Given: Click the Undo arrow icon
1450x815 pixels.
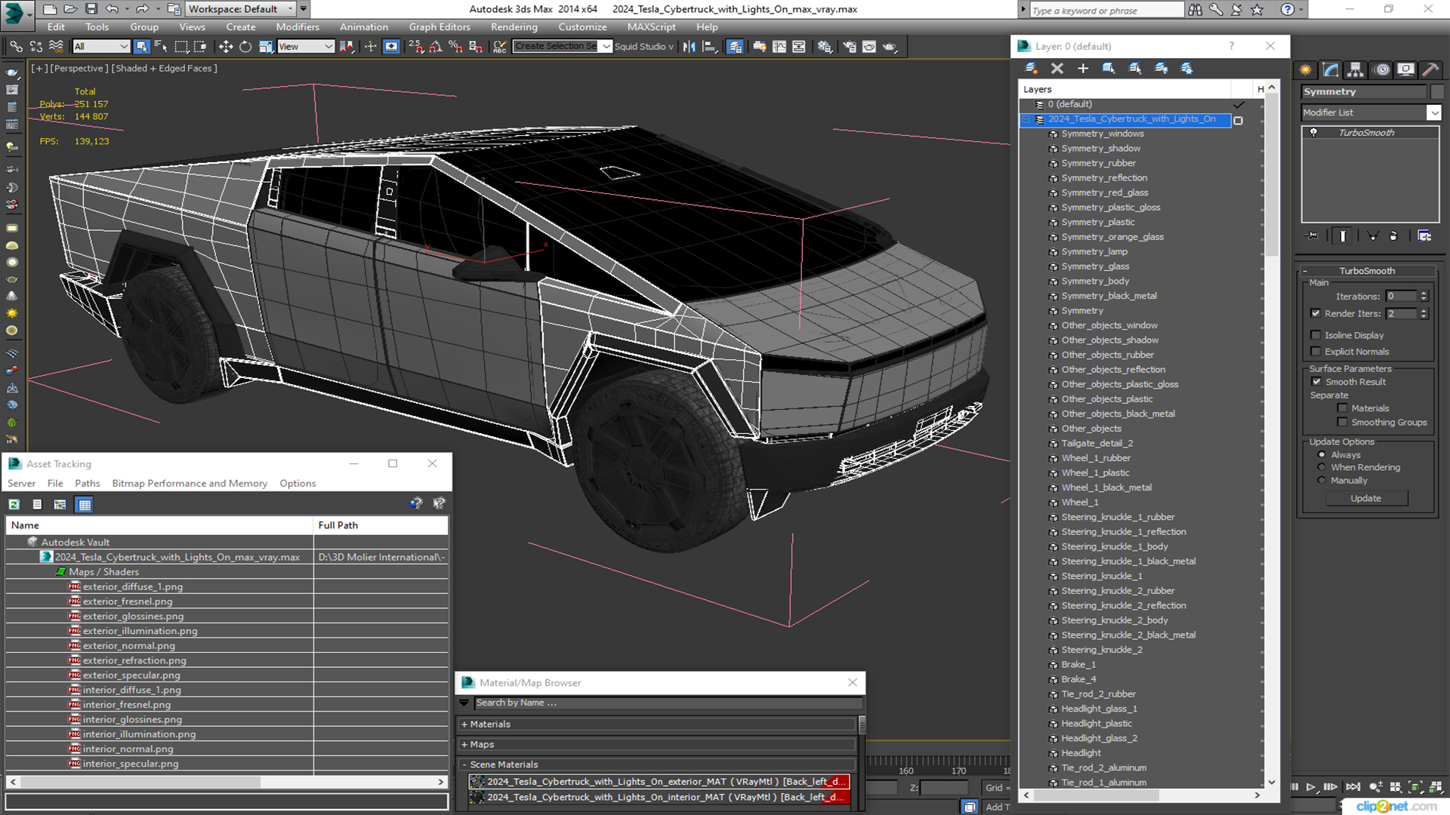Looking at the screenshot, I should pos(112,9).
